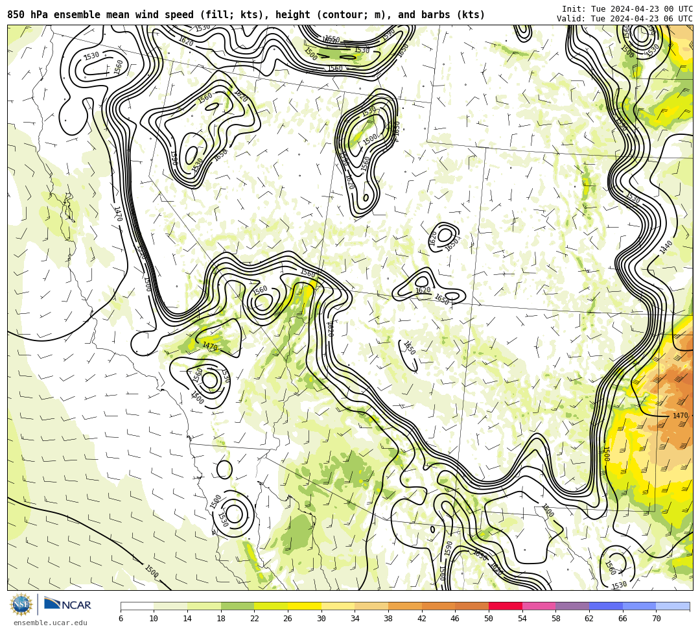The image size is (700, 631).
Task: Click the 'Init: Tue 2024-04-23 00 UTC' text
Action: click(x=627, y=9)
